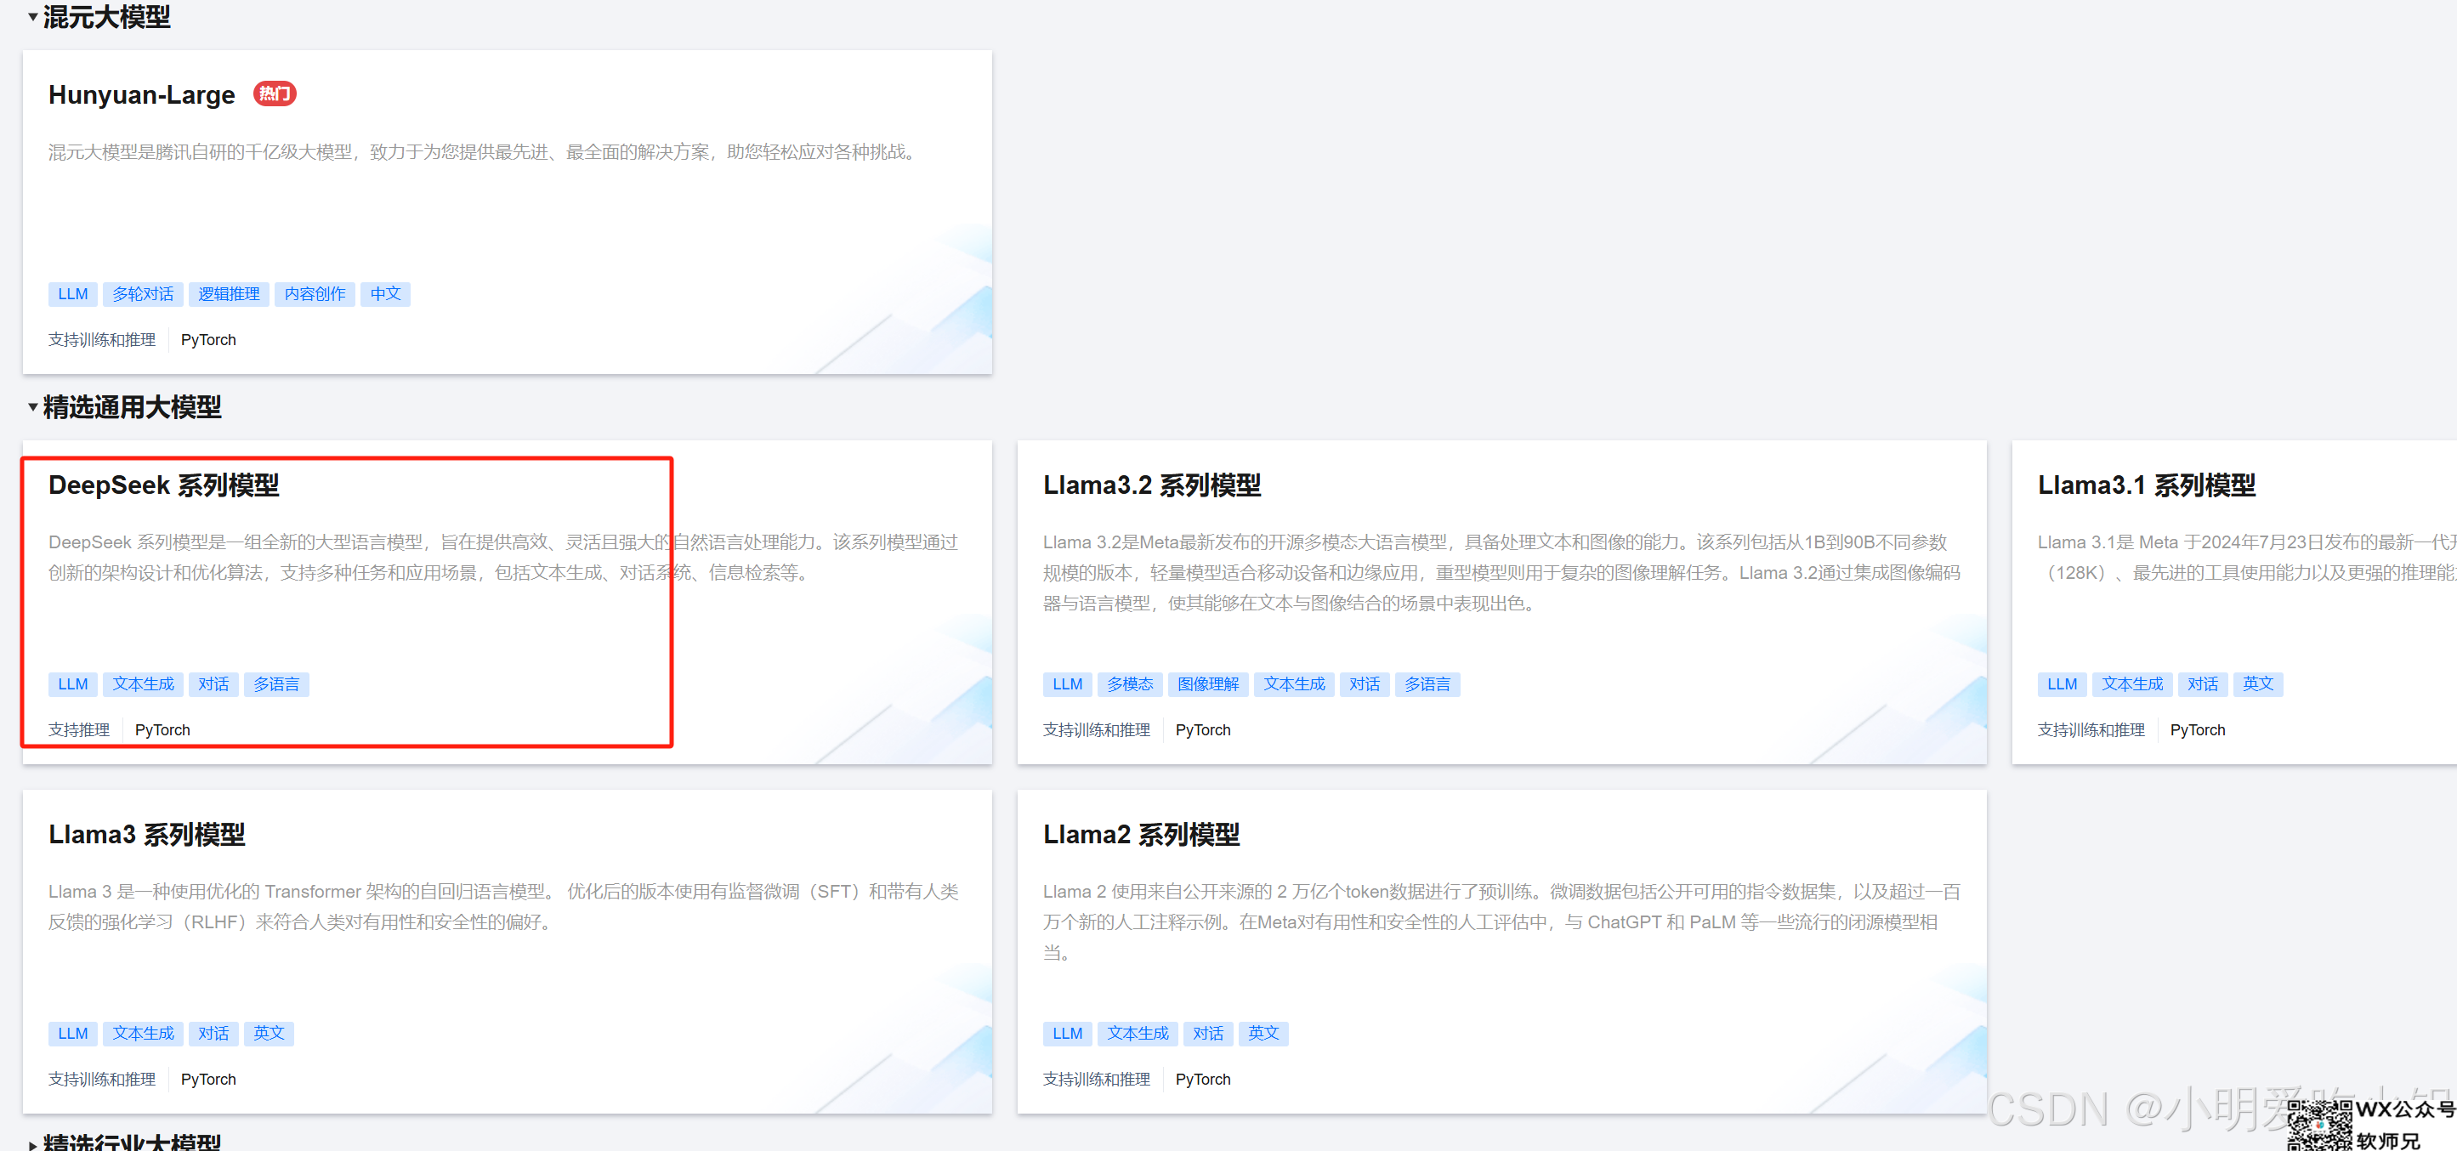This screenshot has width=2457, height=1151.
Task: Click the 内容创作 tag on Hunyuan-Large
Action: click(315, 294)
